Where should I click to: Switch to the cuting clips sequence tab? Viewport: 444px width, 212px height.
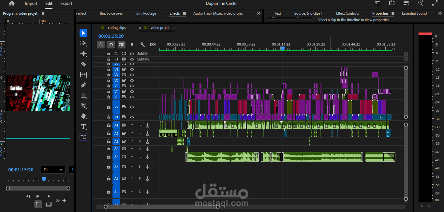tap(117, 28)
